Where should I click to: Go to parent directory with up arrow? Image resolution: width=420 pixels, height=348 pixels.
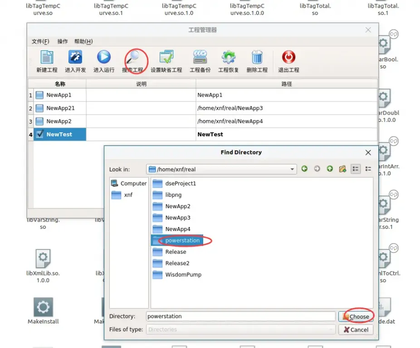(330, 169)
